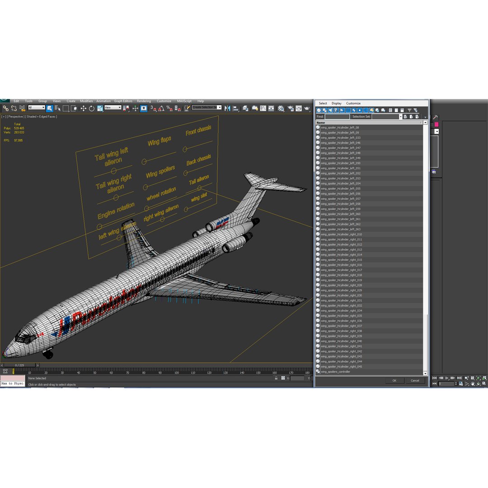Screen dimensions: 488x488
Task: Click the Play Animation button
Action: pyautogui.click(x=446, y=378)
